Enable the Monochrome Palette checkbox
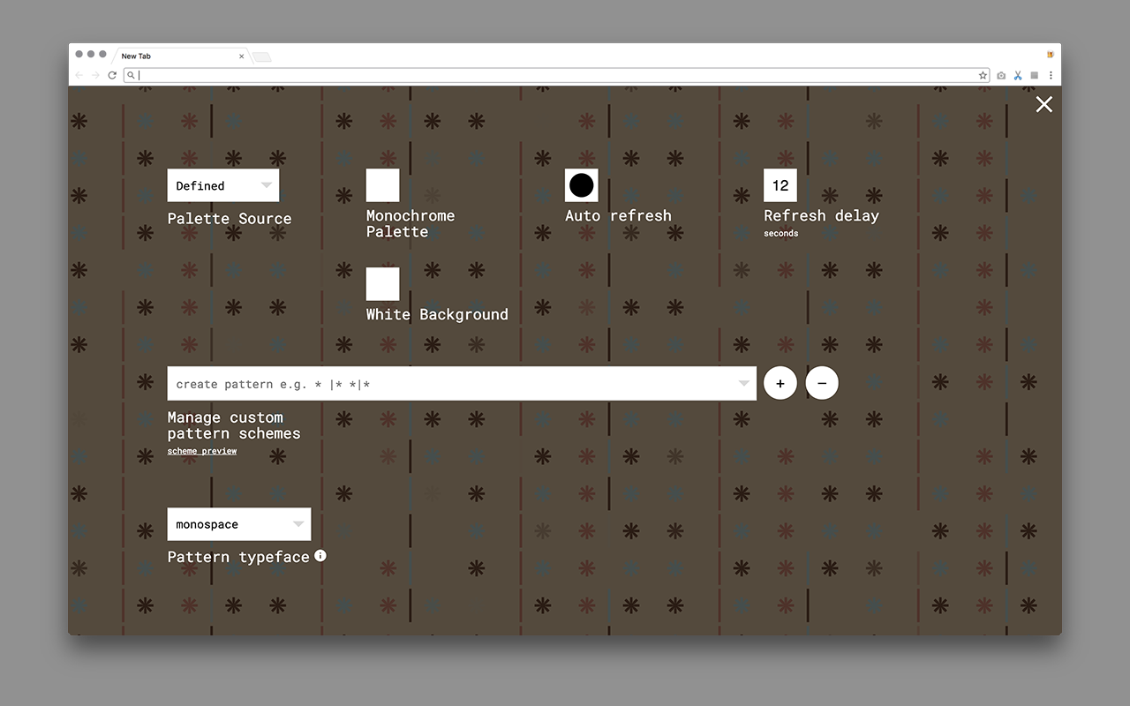 tap(383, 185)
